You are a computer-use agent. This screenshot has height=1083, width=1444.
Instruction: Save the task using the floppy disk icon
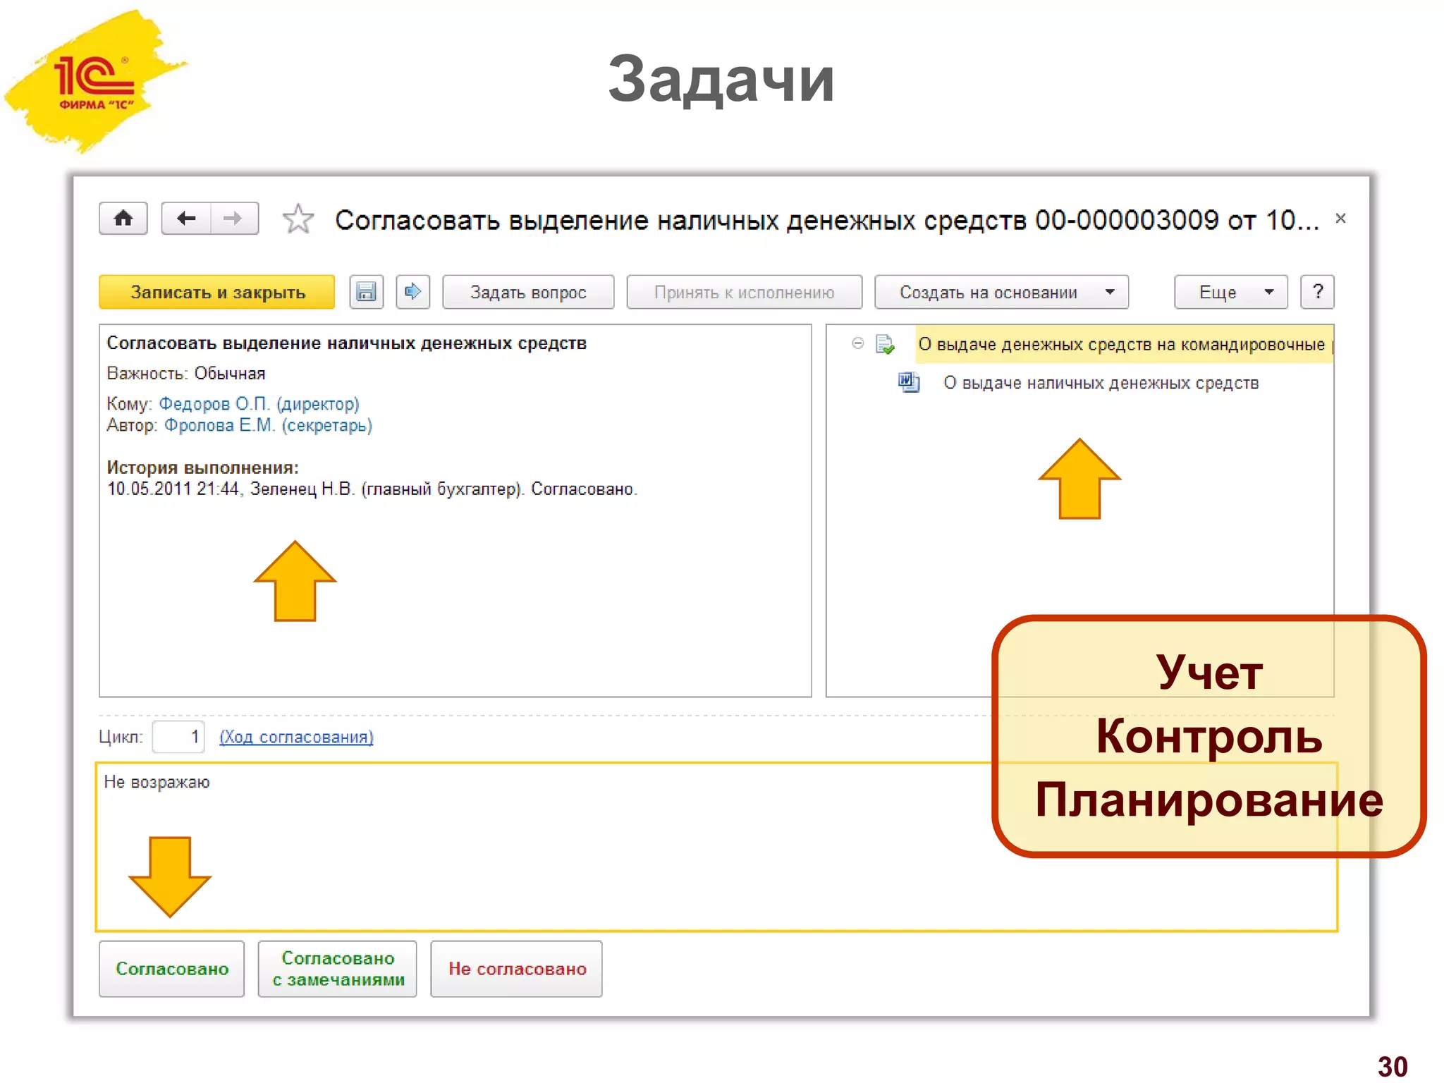tap(366, 292)
